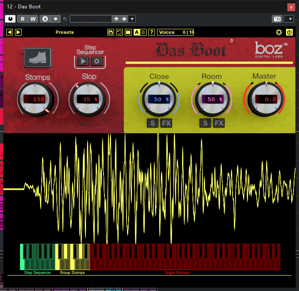Image resolution: width=299 pixels, height=291 pixels.
Task: Open Step Sequencer gear settings
Action: pos(97,61)
